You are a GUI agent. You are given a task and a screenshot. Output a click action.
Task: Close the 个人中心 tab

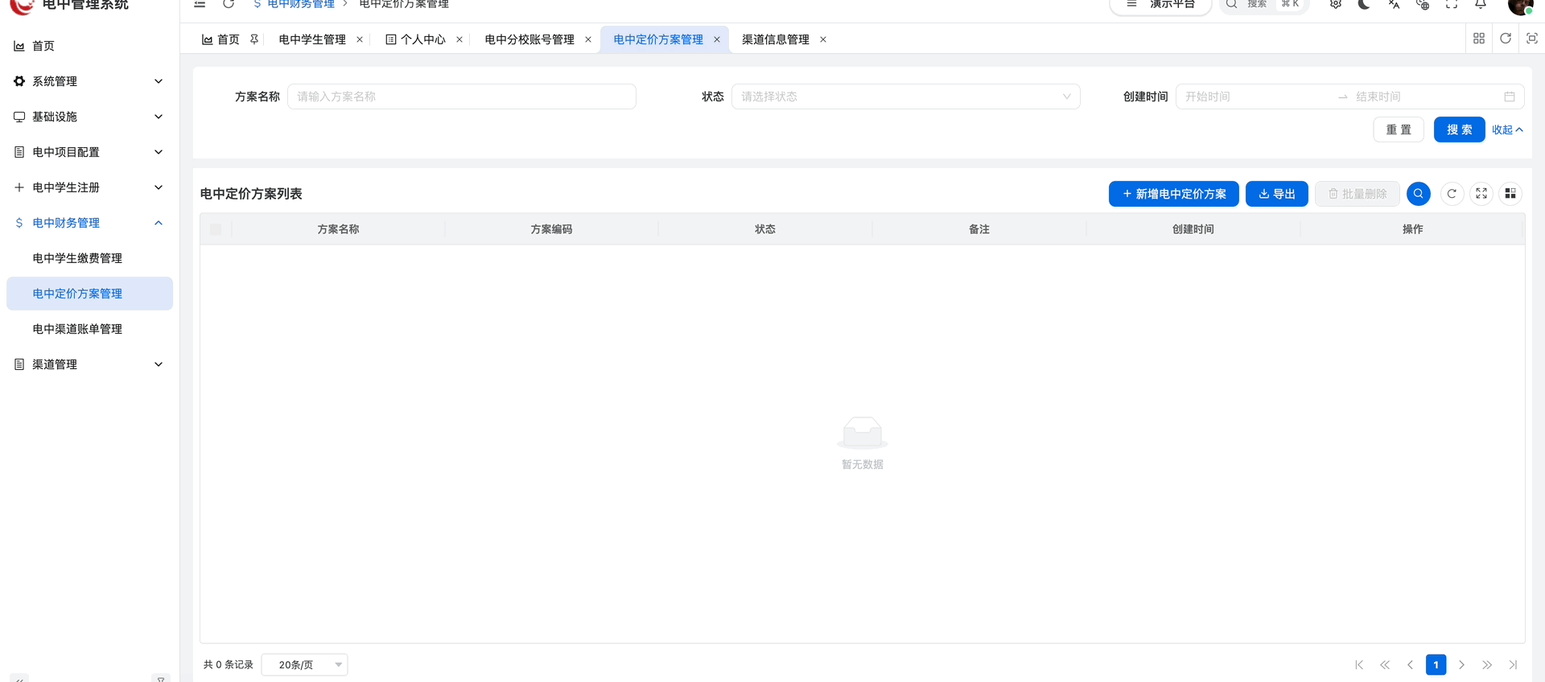459,39
